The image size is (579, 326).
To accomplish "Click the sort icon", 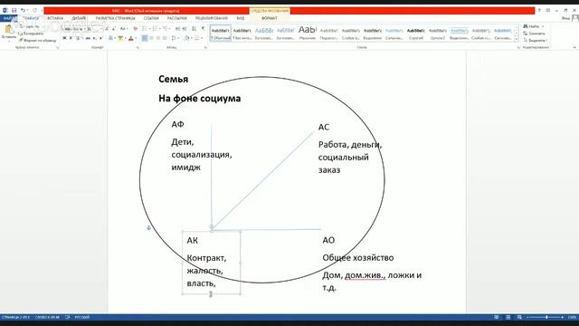I will click(194, 28).
